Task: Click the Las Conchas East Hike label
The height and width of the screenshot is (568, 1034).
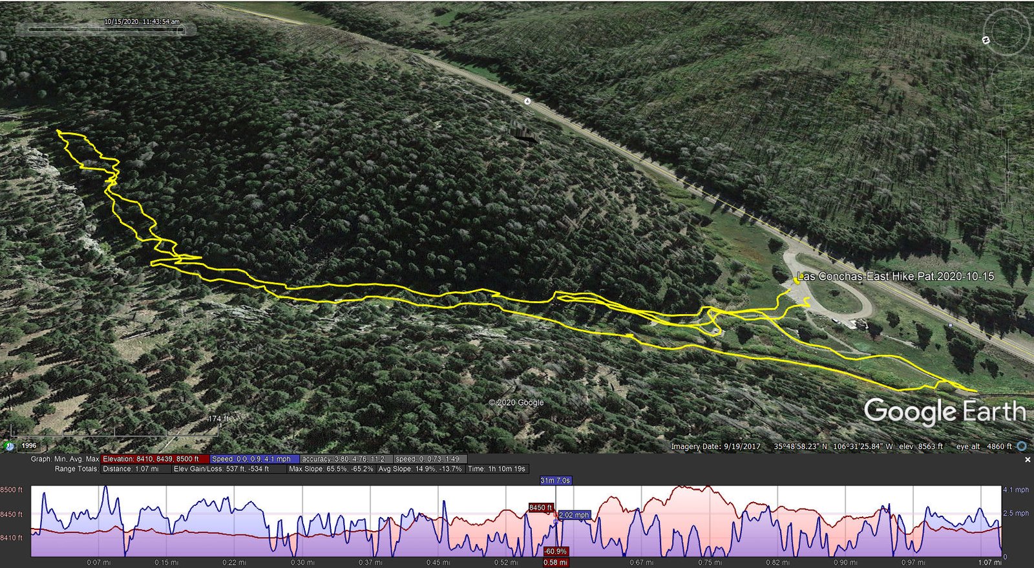Action: (x=897, y=276)
